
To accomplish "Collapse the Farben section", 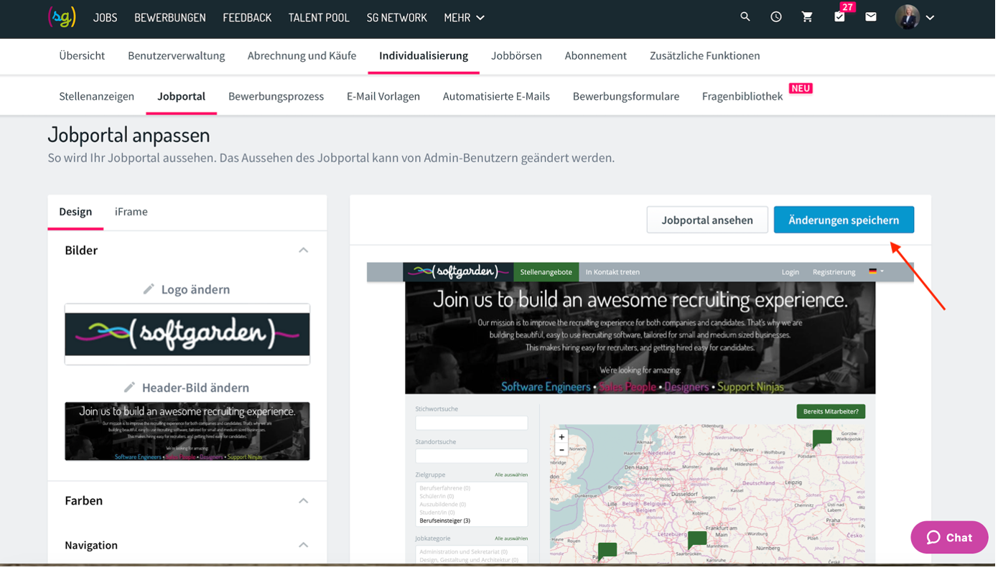I will click(304, 502).
